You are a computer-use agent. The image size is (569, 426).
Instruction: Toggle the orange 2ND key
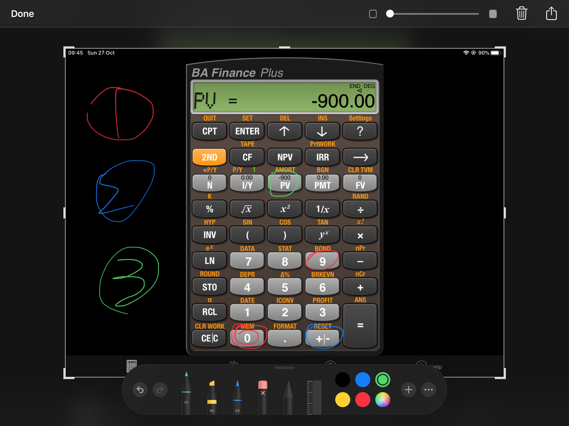209,157
